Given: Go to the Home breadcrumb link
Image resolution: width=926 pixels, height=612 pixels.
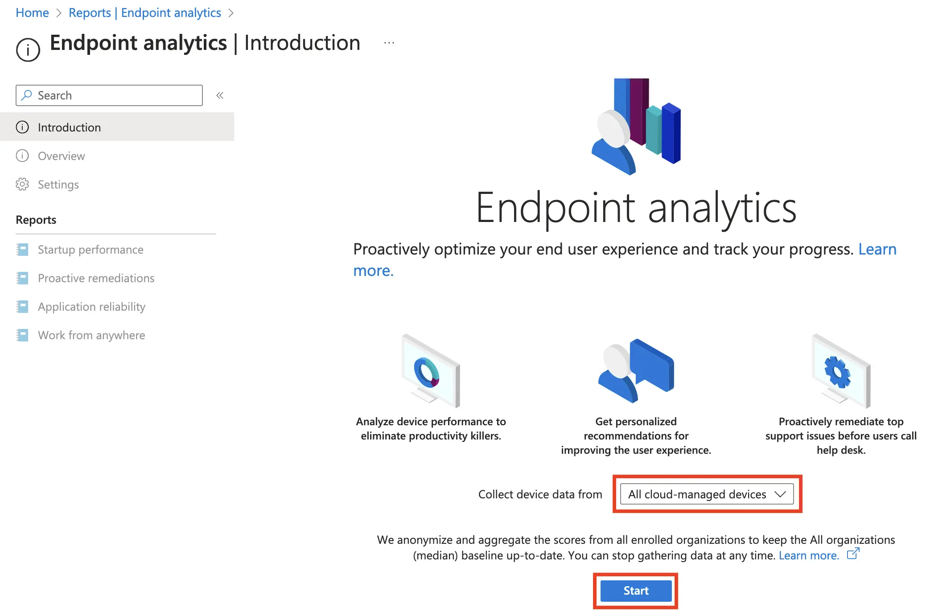Looking at the screenshot, I should click(32, 13).
